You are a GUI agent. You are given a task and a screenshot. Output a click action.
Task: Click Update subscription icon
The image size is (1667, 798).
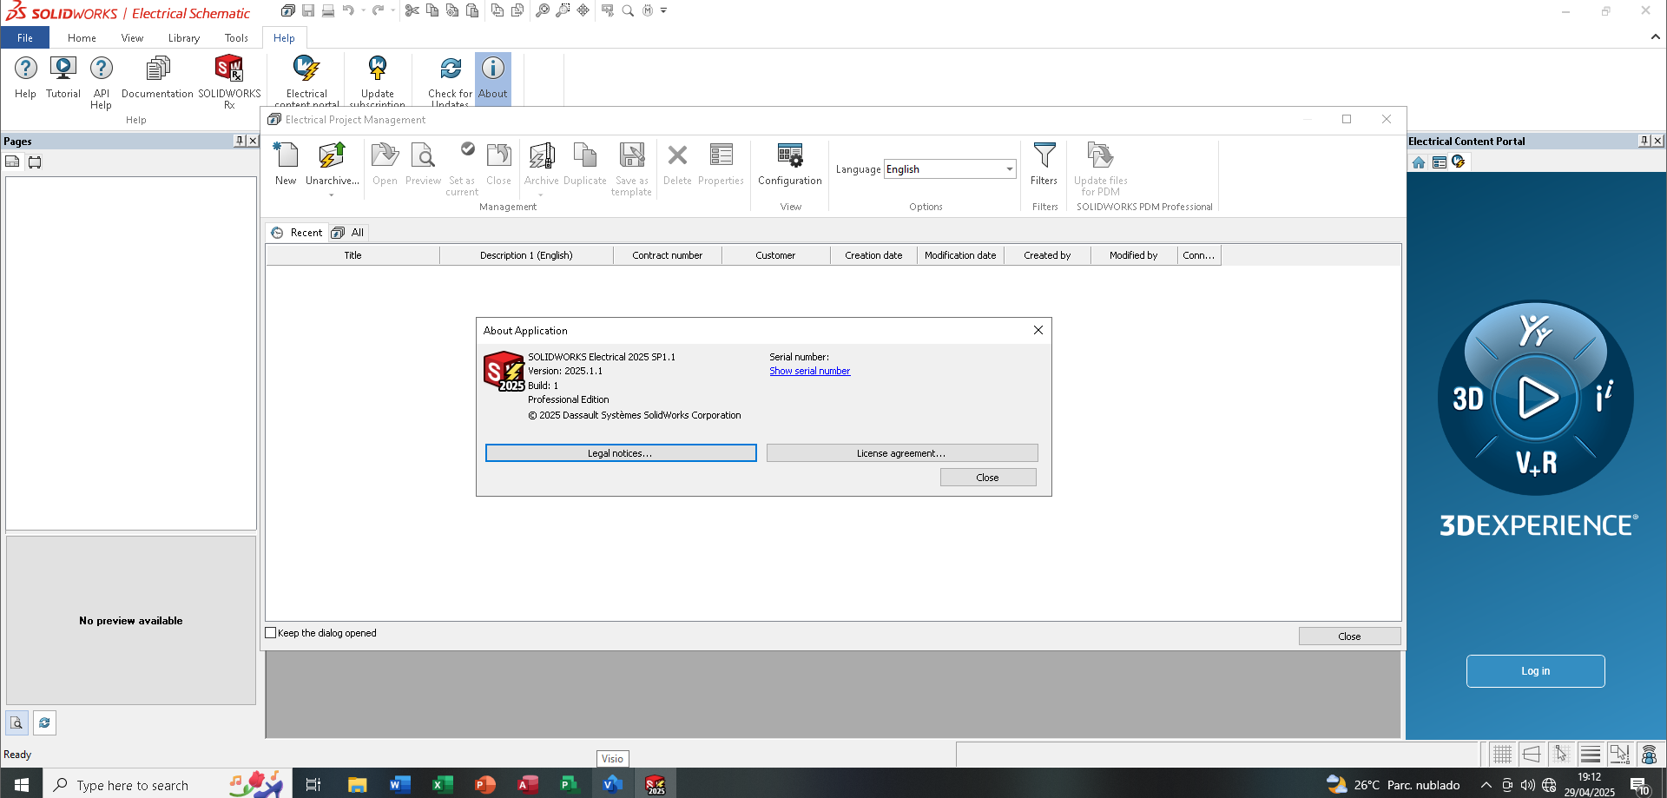377,68
